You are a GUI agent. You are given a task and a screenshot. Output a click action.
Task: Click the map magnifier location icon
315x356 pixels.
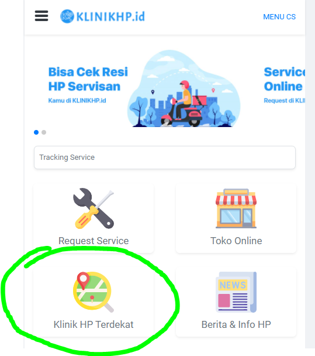94,292
